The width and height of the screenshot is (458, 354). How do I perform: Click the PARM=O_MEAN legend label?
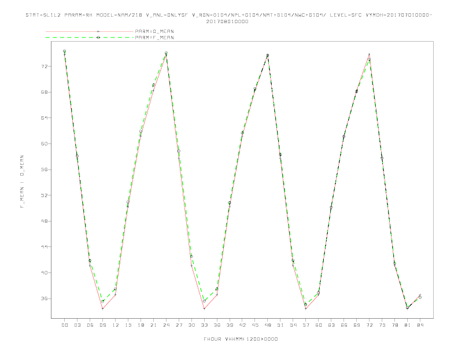coord(154,31)
